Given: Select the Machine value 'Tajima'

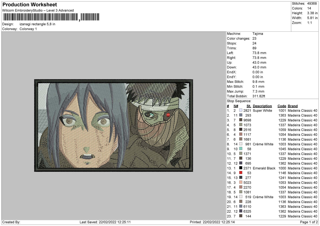Looking at the screenshot, I should 258,34.
